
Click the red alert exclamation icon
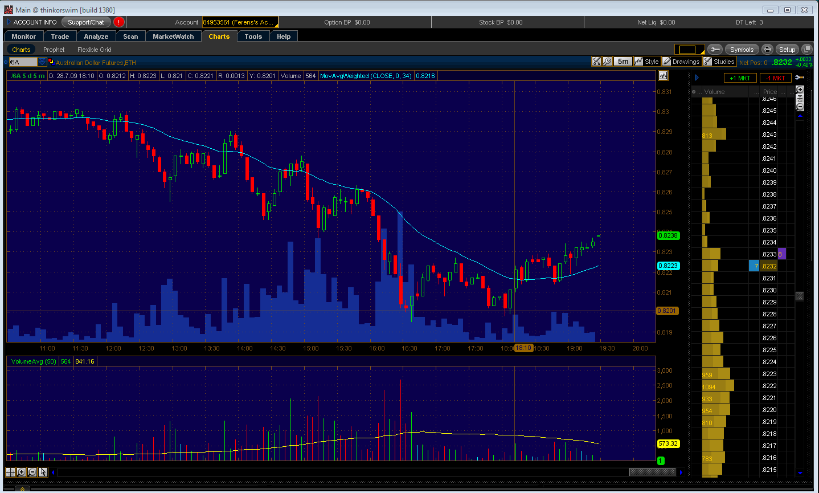point(118,22)
